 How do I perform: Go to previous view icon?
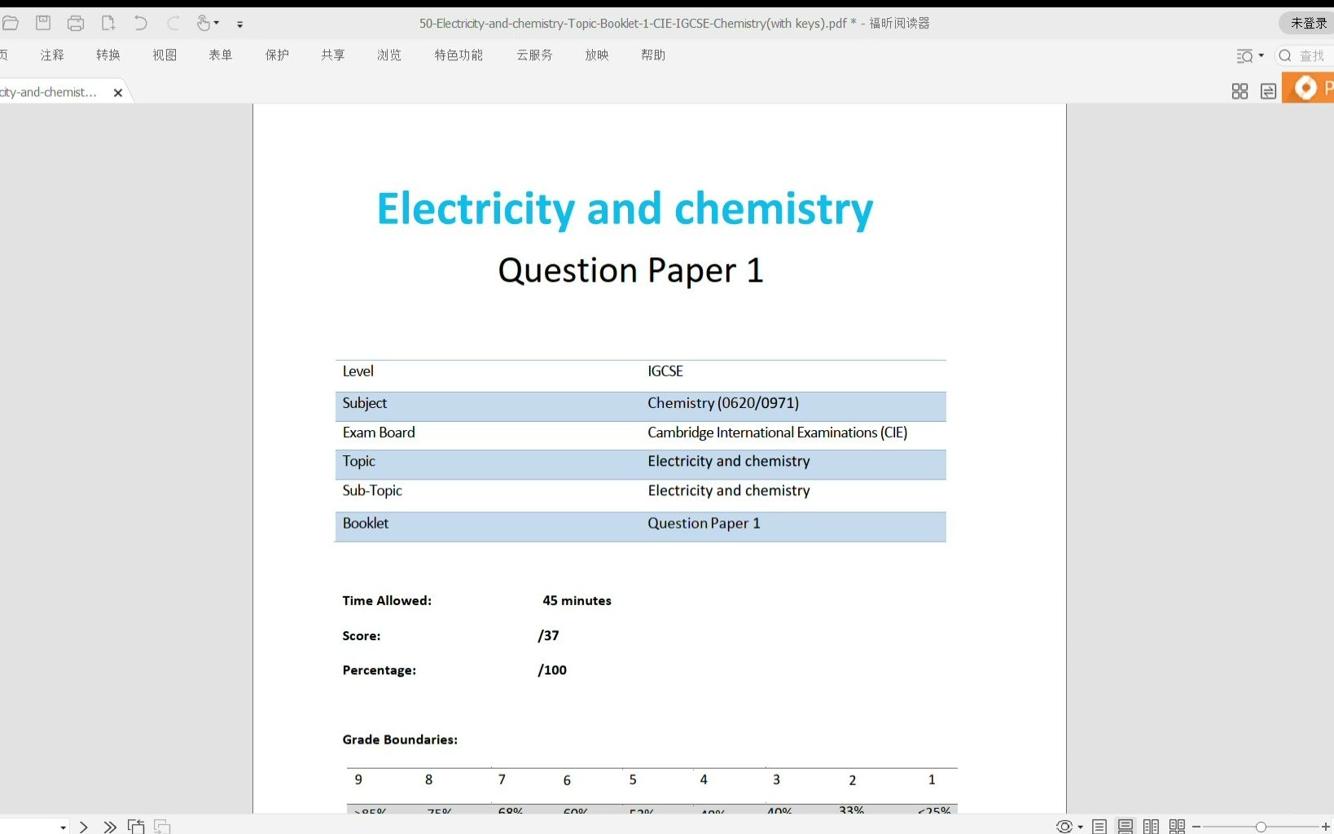pyautogui.click(x=136, y=827)
